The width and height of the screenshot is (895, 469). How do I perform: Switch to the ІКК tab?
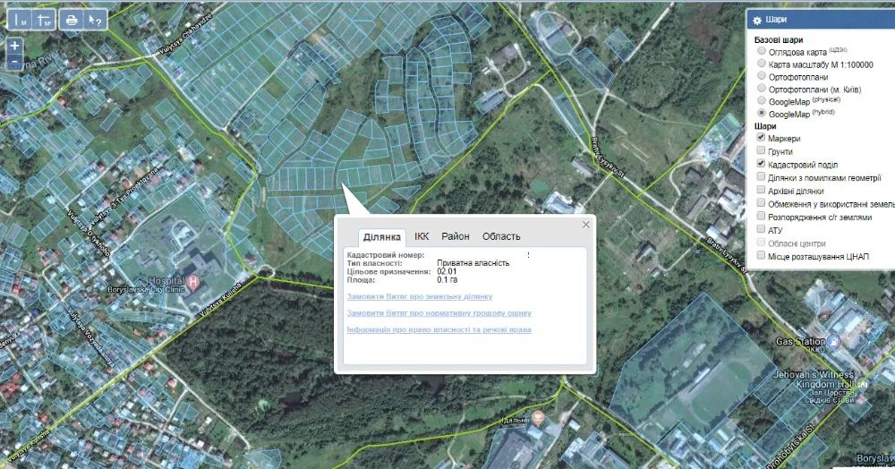click(x=422, y=236)
